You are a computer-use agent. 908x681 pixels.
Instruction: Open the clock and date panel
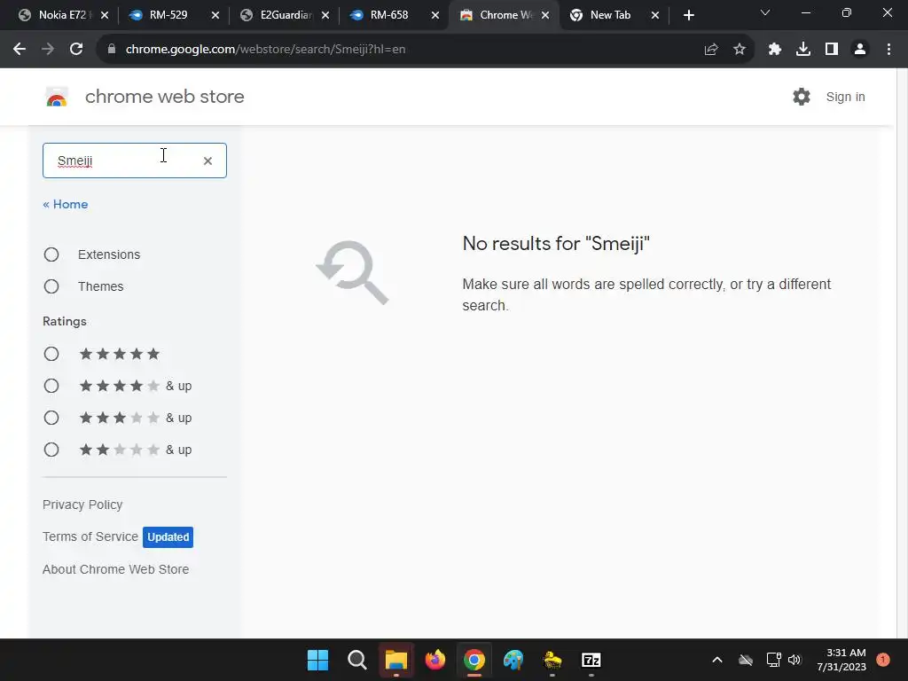[x=841, y=660]
